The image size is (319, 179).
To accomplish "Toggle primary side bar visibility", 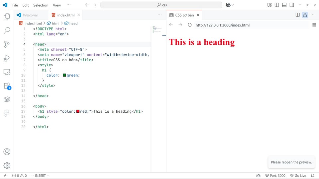I will tap(277, 5).
